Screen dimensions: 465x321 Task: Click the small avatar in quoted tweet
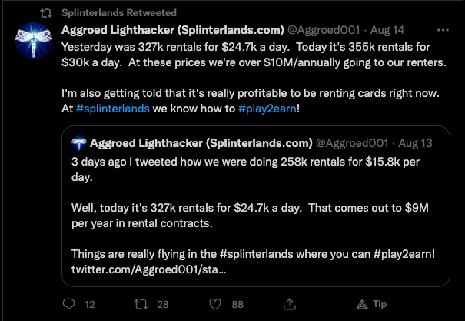point(79,143)
